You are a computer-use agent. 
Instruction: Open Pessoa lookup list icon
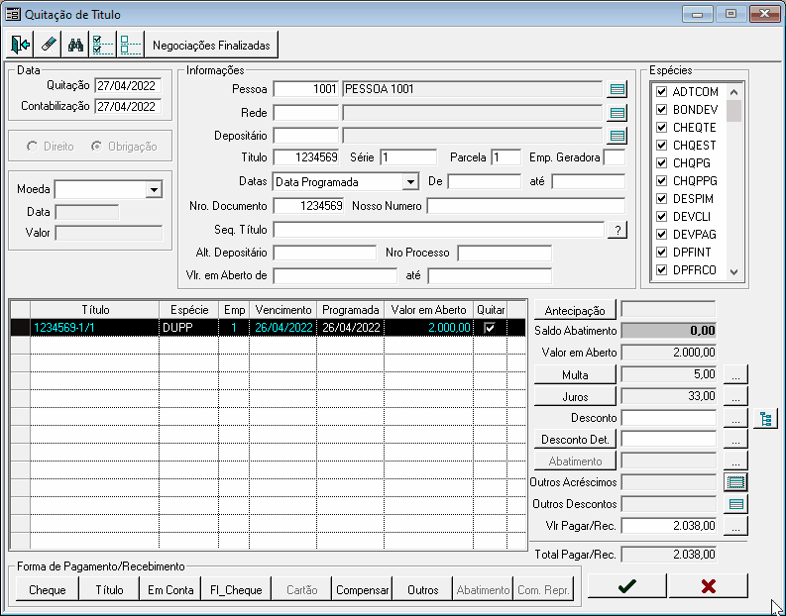click(618, 90)
